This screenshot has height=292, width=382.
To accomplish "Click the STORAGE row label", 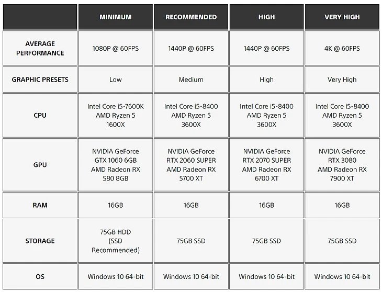I will point(40,241).
